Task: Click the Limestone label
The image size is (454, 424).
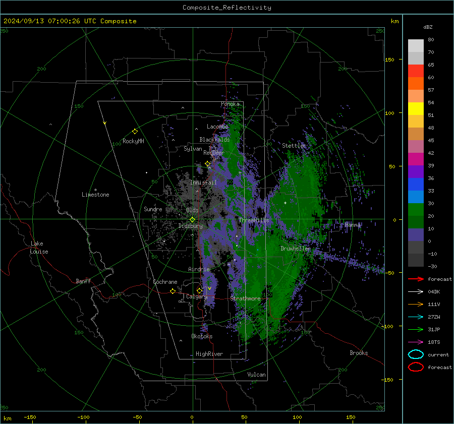Action: [95, 195]
